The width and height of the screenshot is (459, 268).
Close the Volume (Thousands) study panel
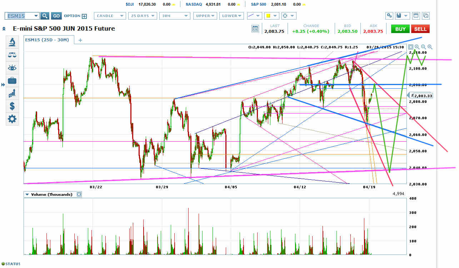pyautogui.click(x=79, y=194)
